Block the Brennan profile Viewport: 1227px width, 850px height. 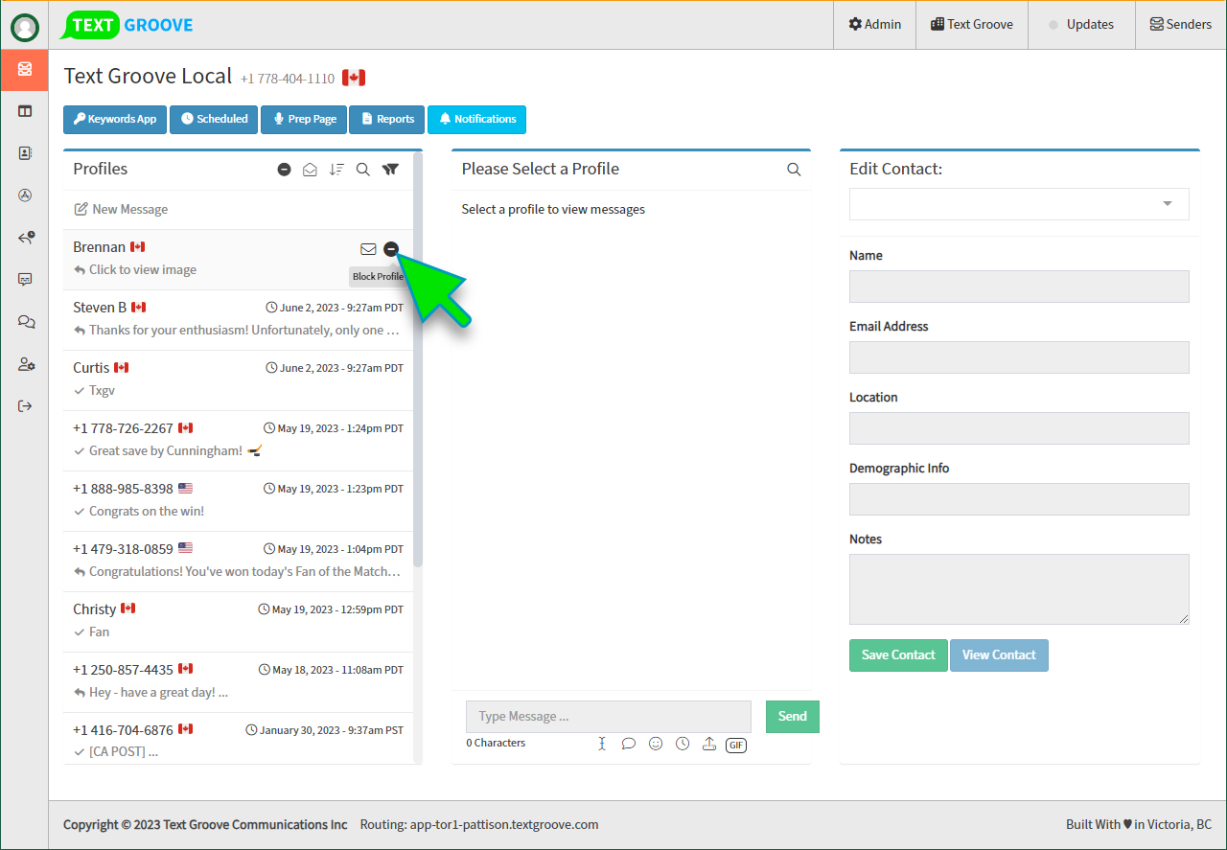coord(390,249)
